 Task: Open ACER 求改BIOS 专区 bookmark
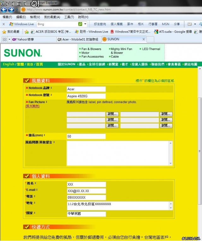click(51, 32)
